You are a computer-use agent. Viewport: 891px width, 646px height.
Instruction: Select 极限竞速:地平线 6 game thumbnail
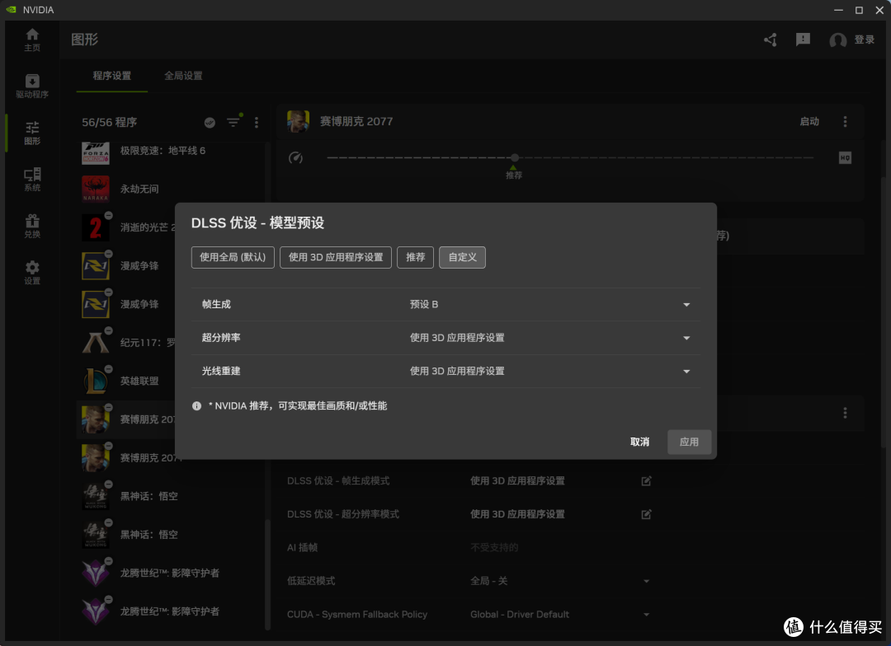click(96, 152)
